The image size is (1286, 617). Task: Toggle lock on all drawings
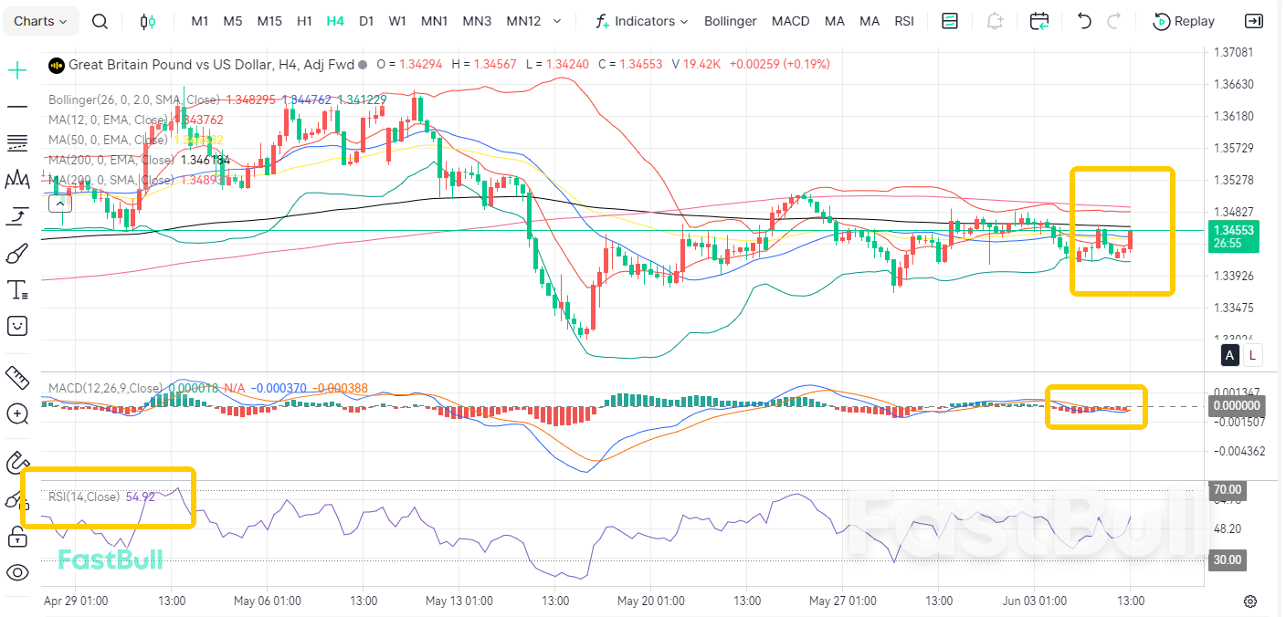pyautogui.click(x=17, y=536)
